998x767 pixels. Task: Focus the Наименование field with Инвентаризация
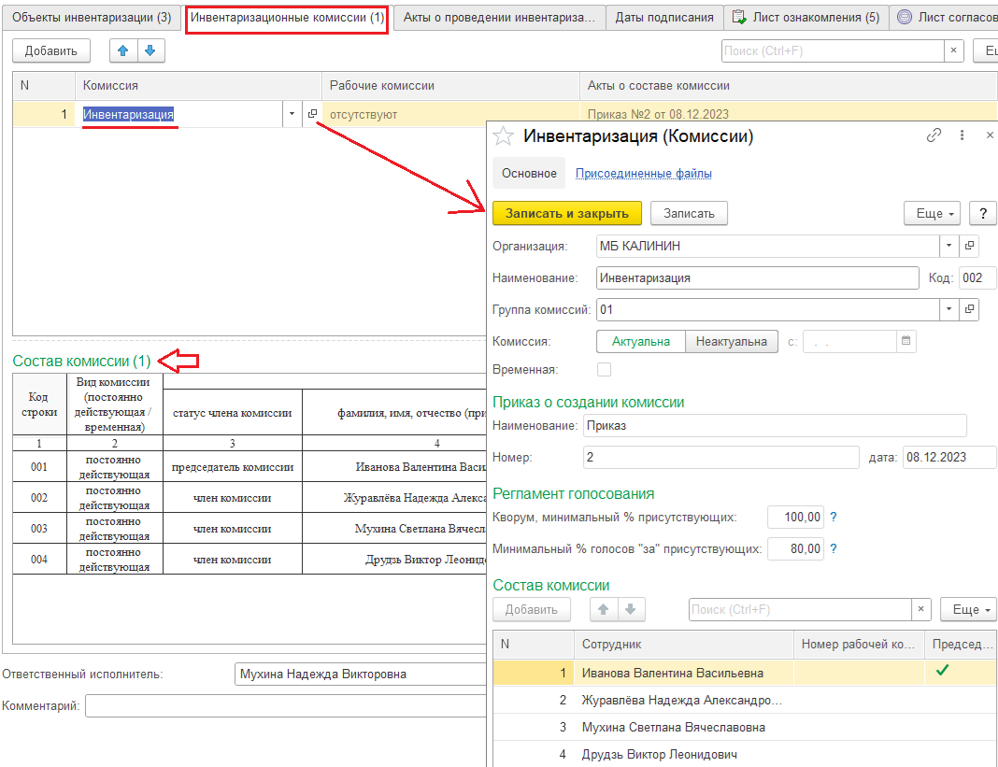point(758,277)
